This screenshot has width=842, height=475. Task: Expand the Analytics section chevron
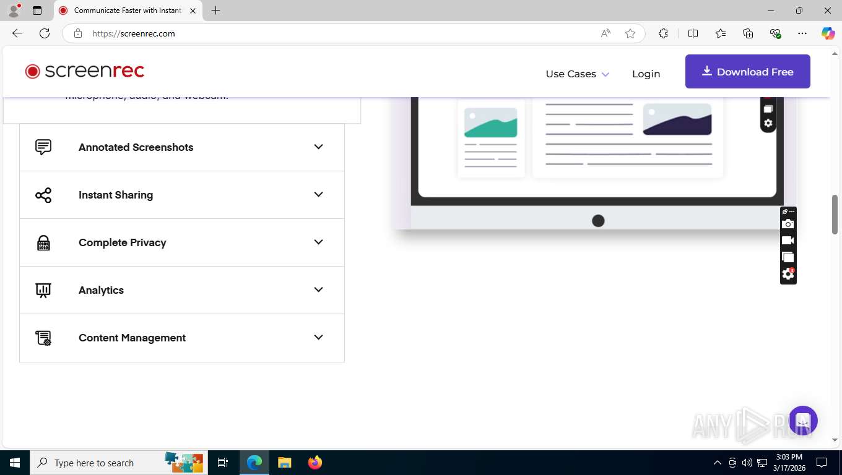(x=318, y=290)
